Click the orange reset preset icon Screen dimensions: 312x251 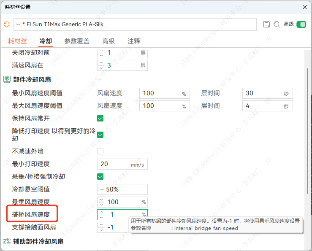tap(7, 24)
